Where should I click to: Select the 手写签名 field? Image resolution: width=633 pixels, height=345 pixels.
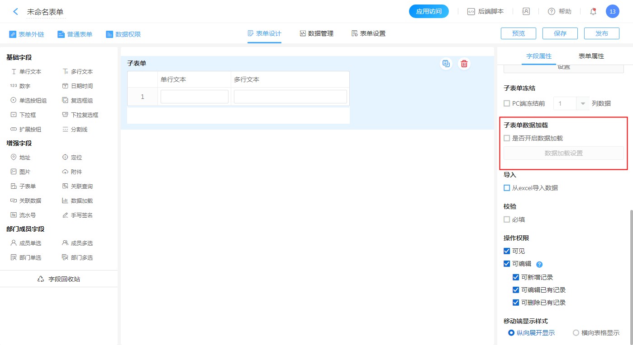pos(77,215)
